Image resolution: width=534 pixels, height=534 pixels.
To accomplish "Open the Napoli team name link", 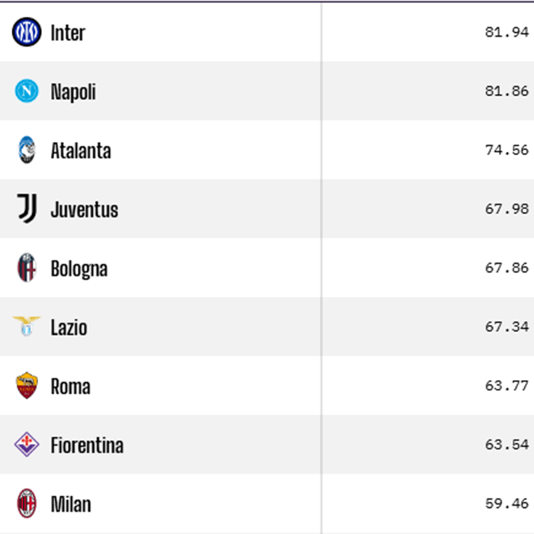I will 73,92.
